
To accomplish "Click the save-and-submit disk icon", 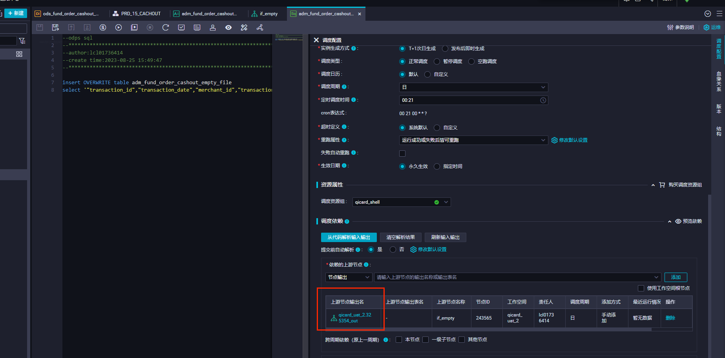I will point(55,27).
